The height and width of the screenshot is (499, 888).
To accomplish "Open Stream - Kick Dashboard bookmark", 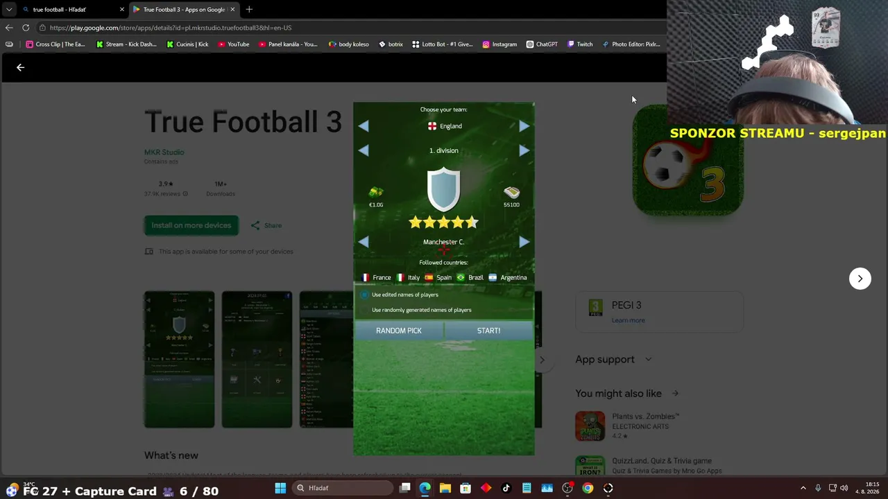I will [127, 44].
